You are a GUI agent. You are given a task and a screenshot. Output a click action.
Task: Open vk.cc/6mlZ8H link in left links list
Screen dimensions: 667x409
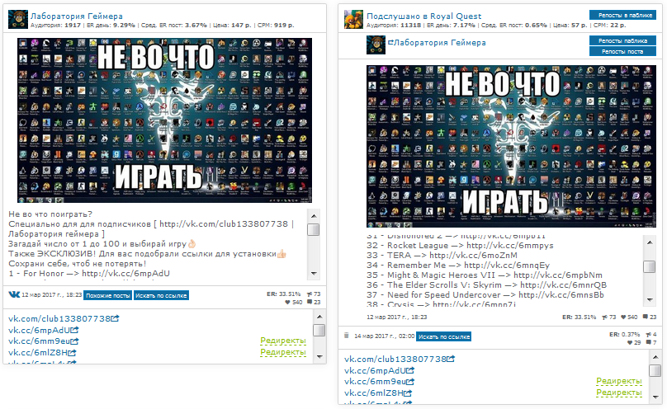coord(38,352)
